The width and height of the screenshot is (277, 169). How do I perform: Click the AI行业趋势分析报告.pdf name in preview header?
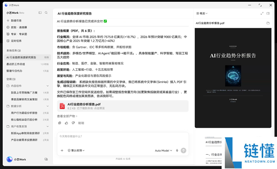210,23
